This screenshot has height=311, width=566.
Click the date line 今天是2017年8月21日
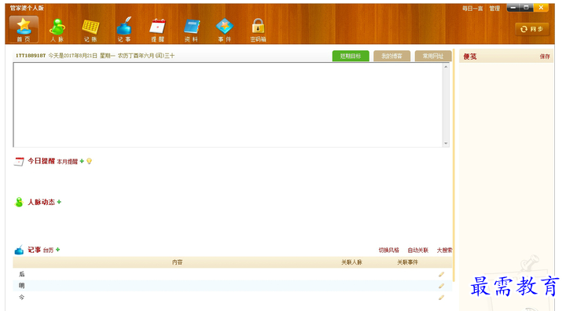click(72, 56)
